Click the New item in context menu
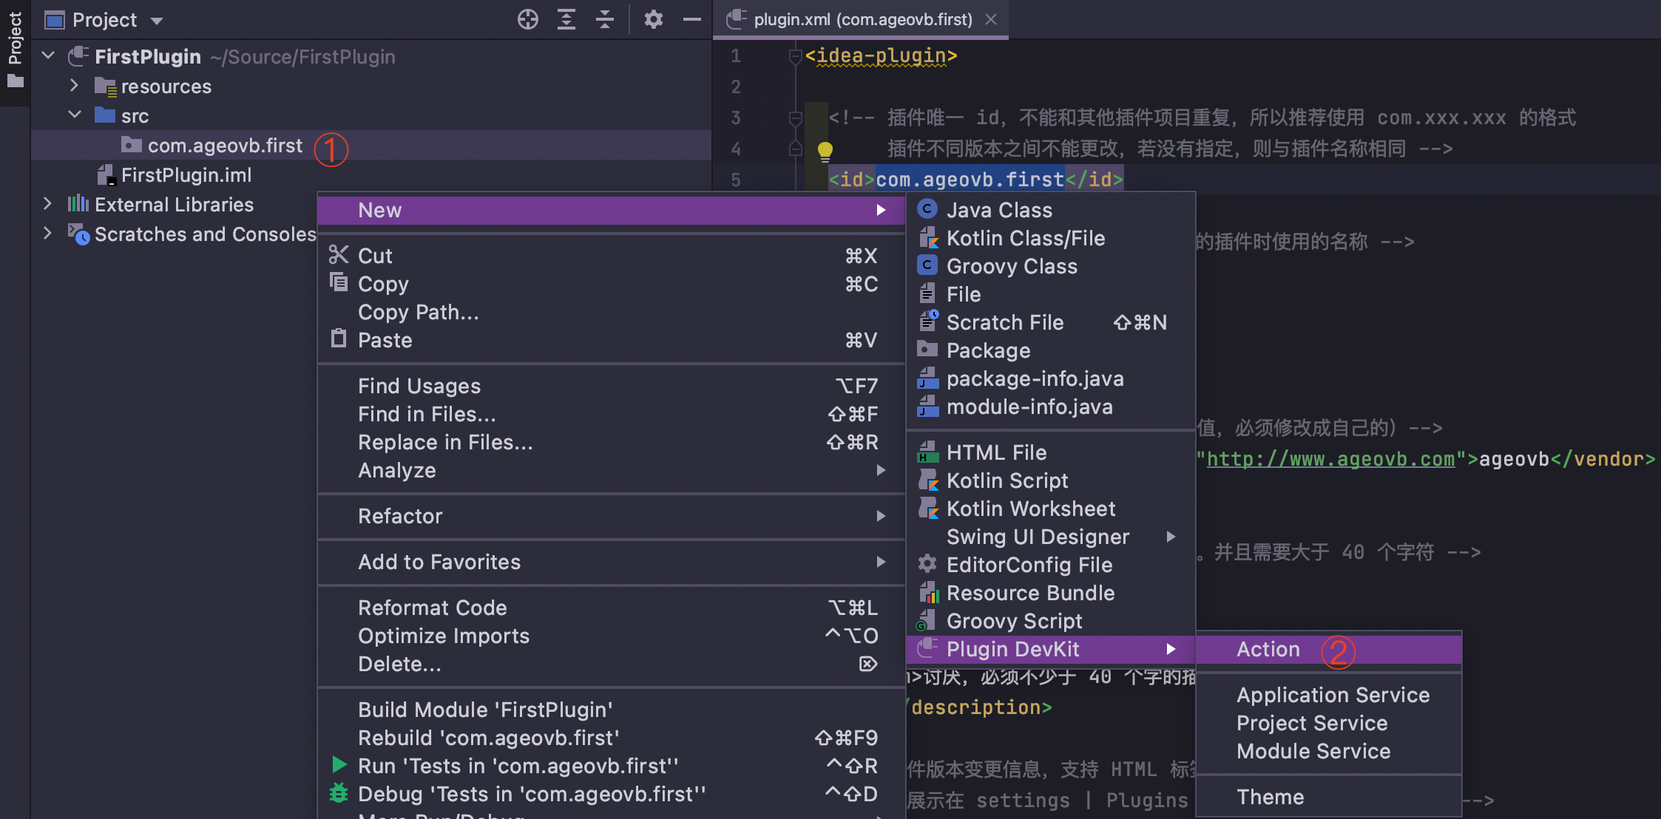Screen dimensions: 1661x819 pyautogui.click(x=612, y=210)
